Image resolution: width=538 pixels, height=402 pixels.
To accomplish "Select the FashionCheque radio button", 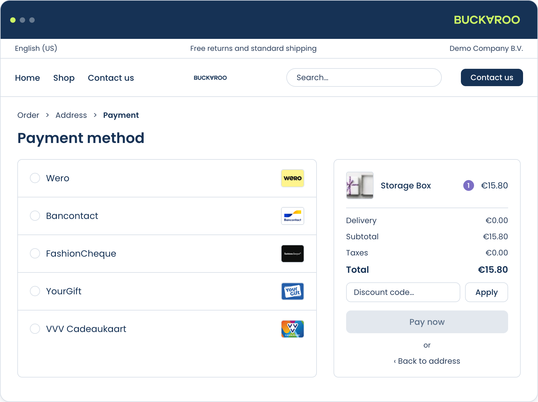I will pos(35,253).
